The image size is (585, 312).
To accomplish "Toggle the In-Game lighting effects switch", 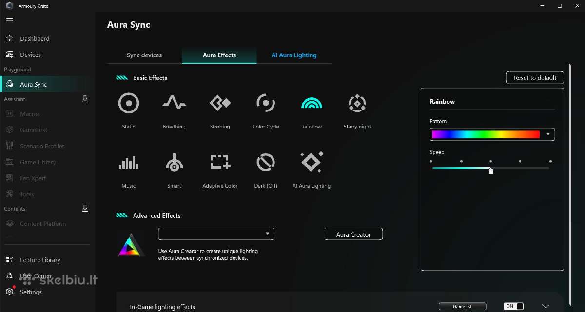I will point(513,306).
